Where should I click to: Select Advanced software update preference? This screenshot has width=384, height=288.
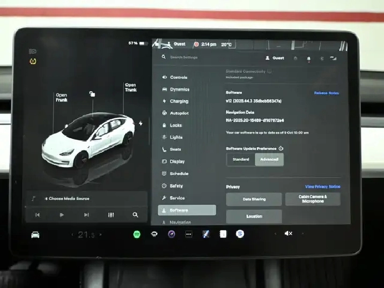[x=269, y=159]
